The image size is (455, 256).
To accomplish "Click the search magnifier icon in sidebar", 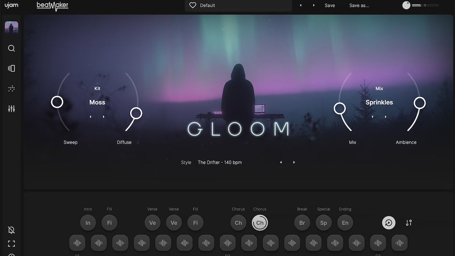I will pos(11,48).
